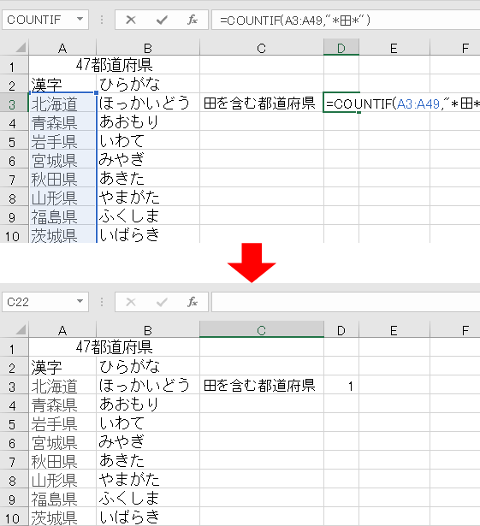The image size is (480, 526).
Task: Cancel formula entry with the X icon
Action: 131,21
